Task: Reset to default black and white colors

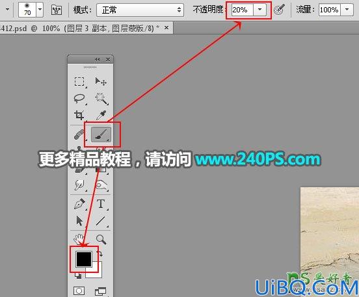Action: (x=78, y=276)
